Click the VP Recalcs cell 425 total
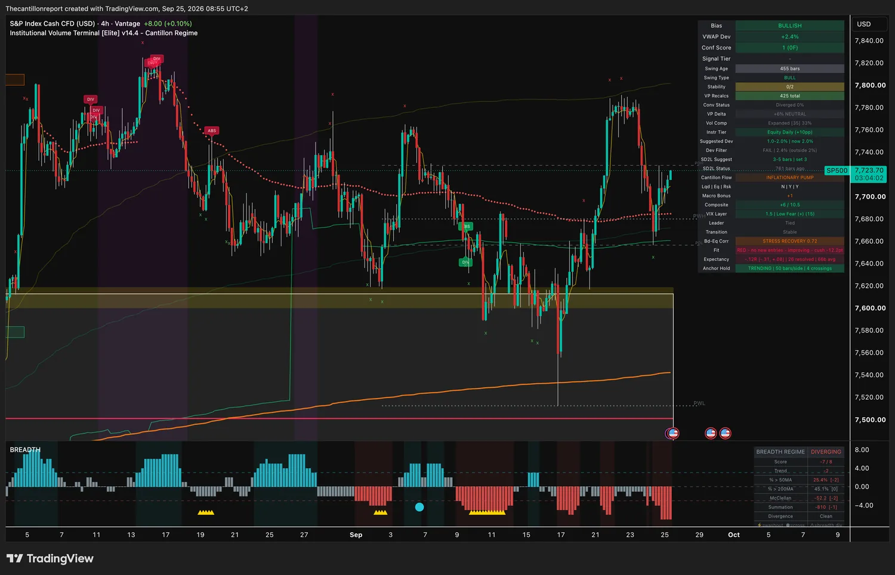This screenshot has height=575, width=895. [790, 96]
